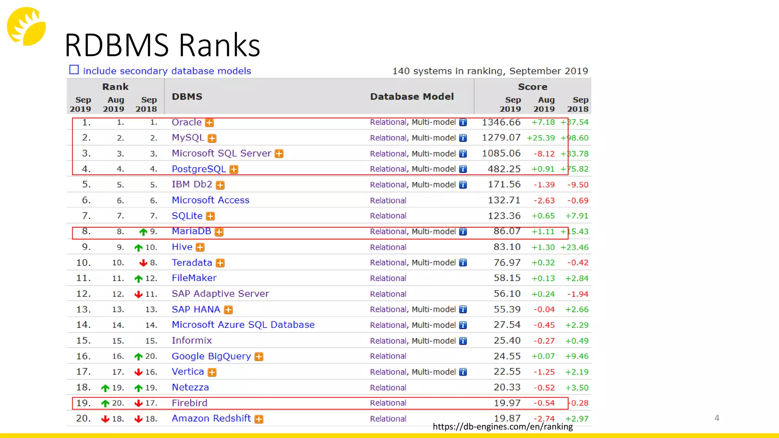This screenshot has height=438, width=779.
Task: Click the RDBMS Ranks slide title
Action: click(162, 45)
